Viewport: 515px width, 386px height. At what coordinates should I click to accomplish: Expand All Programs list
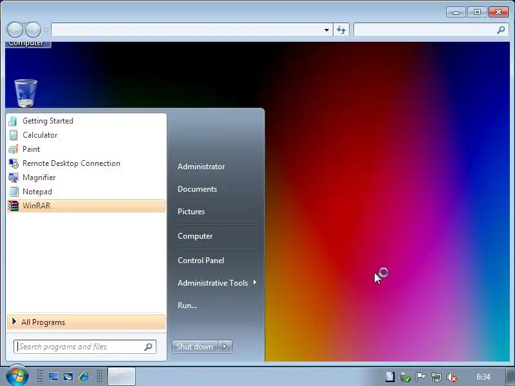click(86, 322)
